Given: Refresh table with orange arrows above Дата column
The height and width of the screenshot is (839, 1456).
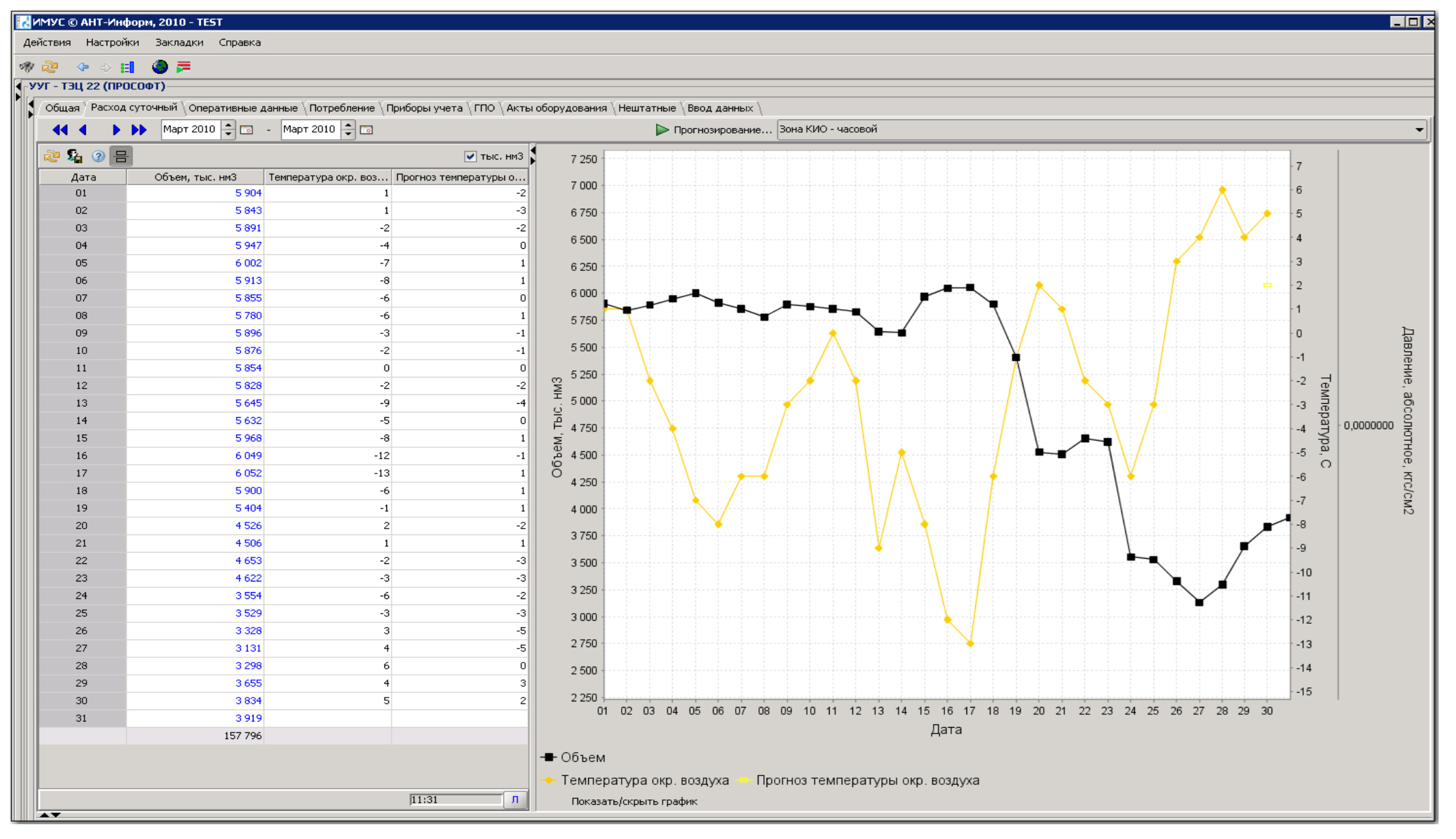Looking at the screenshot, I should point(52,156).
